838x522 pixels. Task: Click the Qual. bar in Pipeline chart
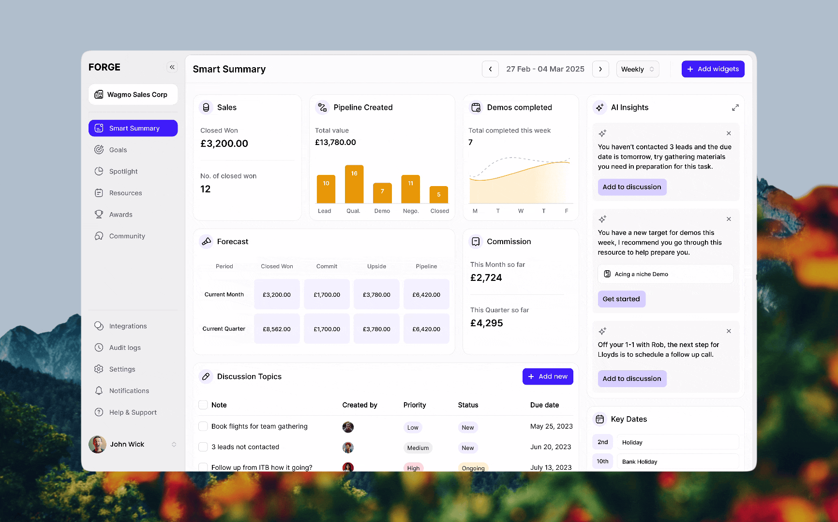(x=354, y=184)
